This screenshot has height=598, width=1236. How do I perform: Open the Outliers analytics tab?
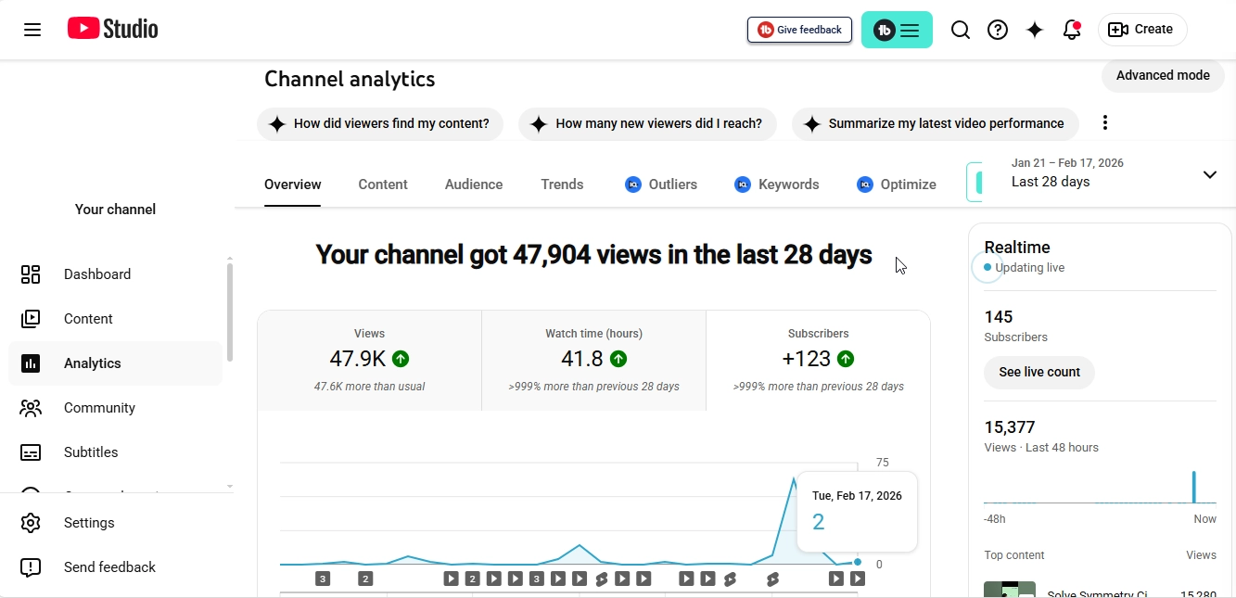click(x=660, y=184)
